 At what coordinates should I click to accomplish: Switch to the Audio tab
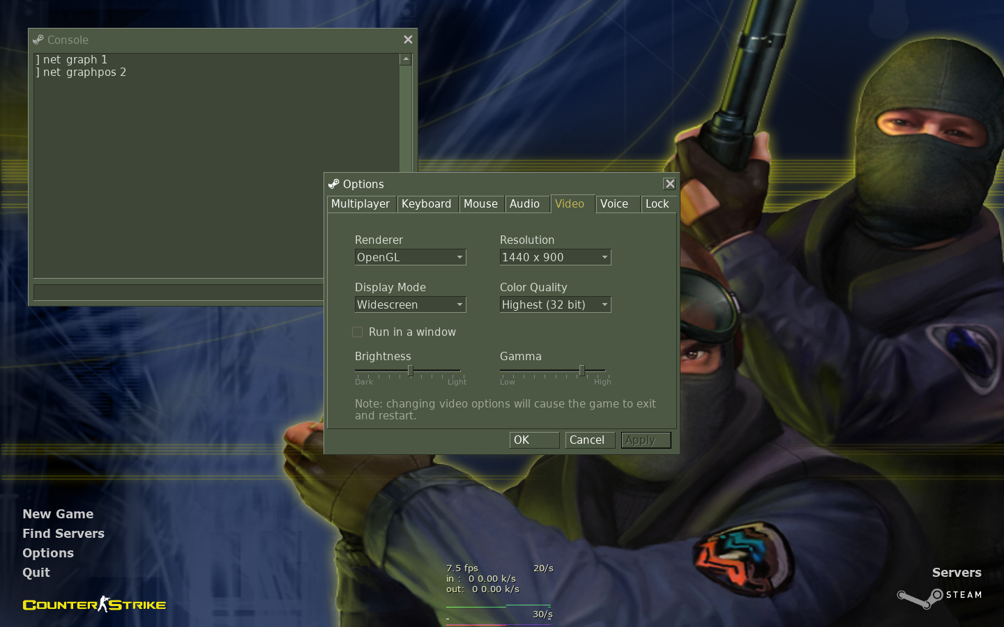click(526, 204)
